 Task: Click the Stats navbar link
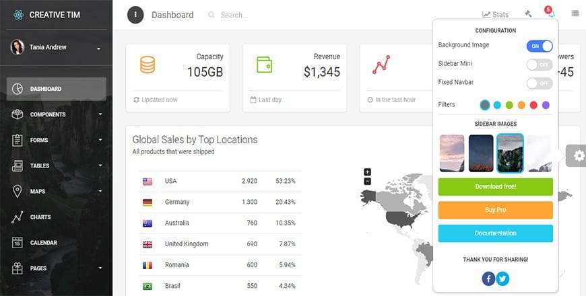click(496, 15)
